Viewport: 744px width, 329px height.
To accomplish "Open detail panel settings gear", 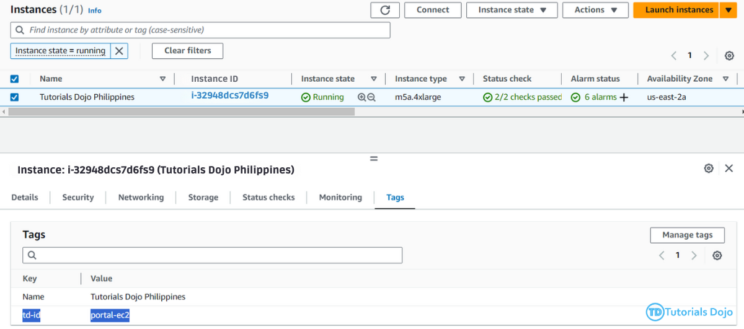I will click(x=709, y=169).
